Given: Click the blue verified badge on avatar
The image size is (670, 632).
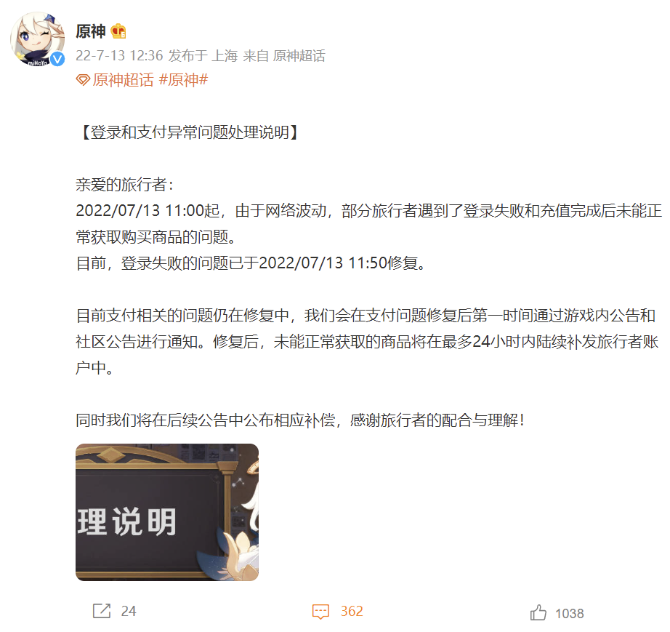Looking at the screenshot, I should tap(57, 59).
